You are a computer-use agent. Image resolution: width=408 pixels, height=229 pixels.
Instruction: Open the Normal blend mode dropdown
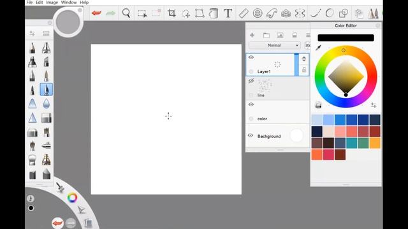point(275,45)
